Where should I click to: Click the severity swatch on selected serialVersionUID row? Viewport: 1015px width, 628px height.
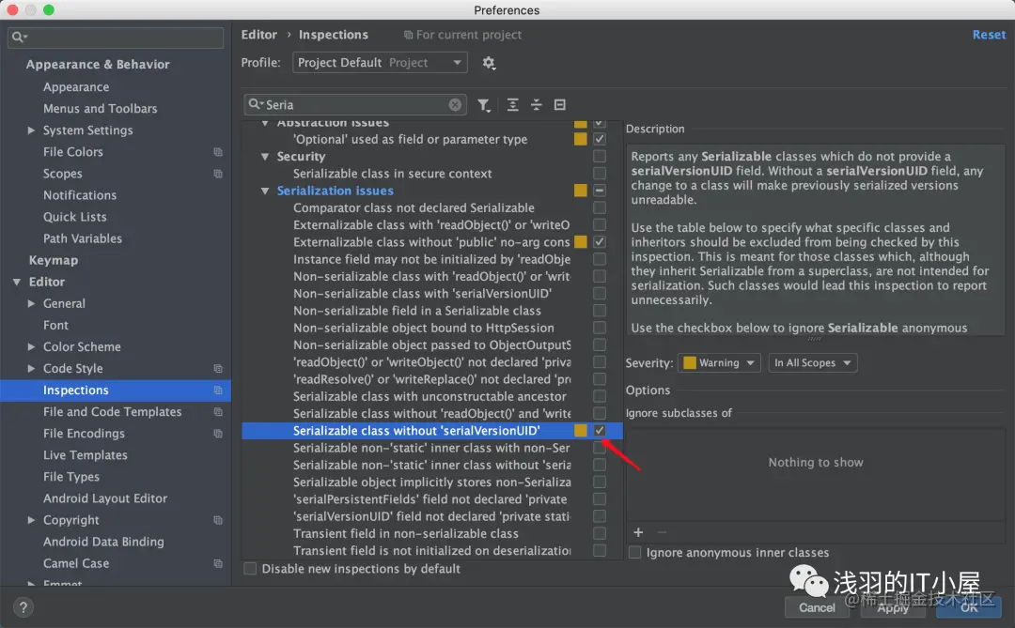(581, 430)
